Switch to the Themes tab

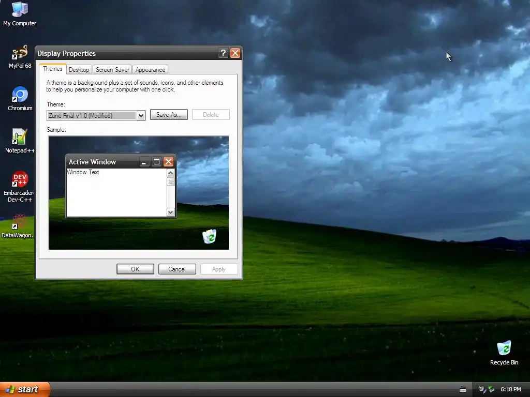[53, 69]
